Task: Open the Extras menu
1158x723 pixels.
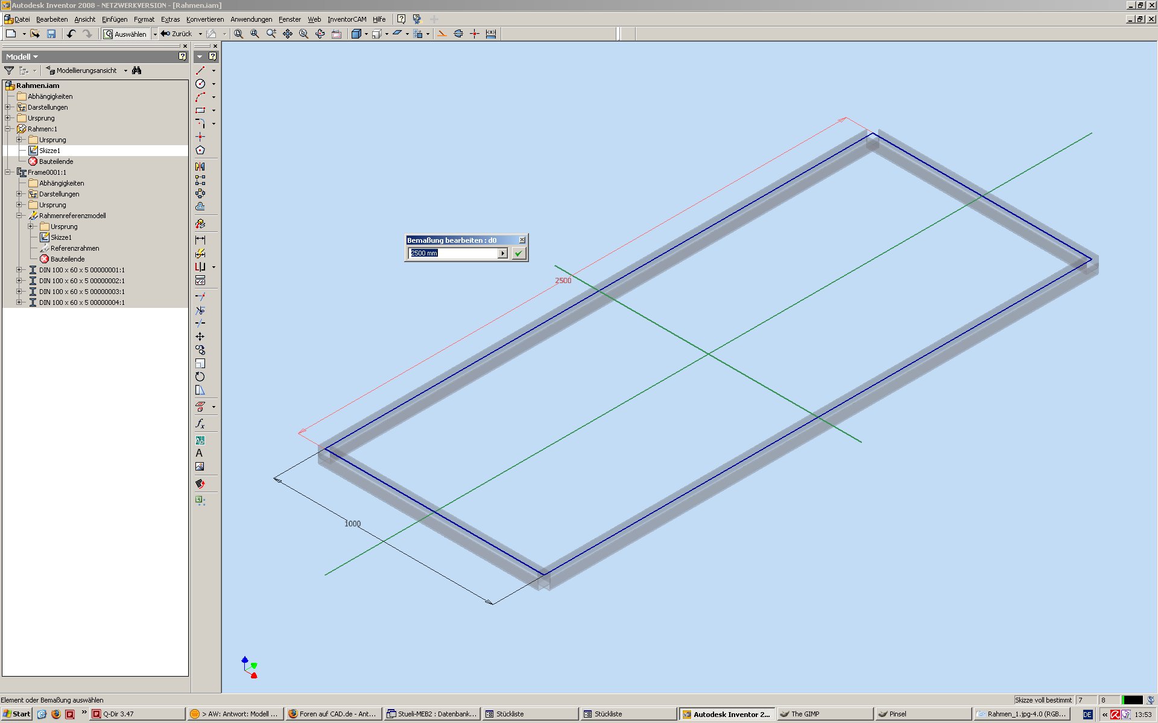Action: 170,19
